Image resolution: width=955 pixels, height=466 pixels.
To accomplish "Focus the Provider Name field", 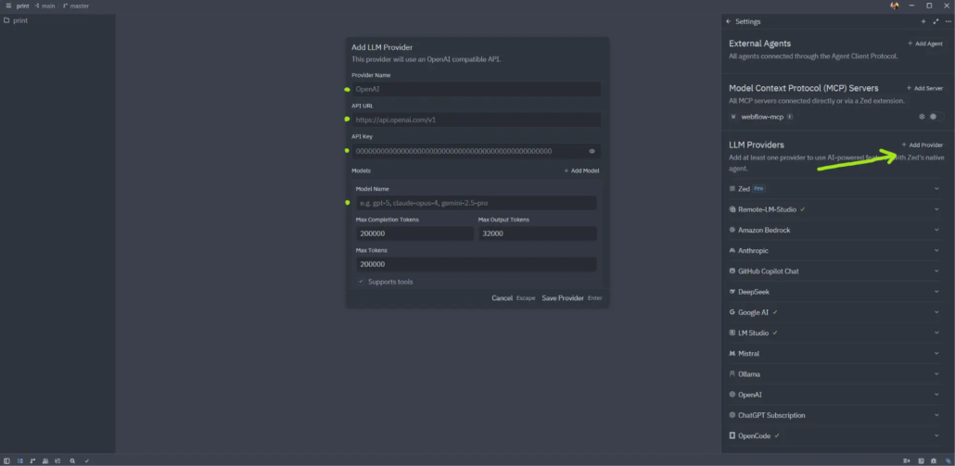I will click(477, 89).
